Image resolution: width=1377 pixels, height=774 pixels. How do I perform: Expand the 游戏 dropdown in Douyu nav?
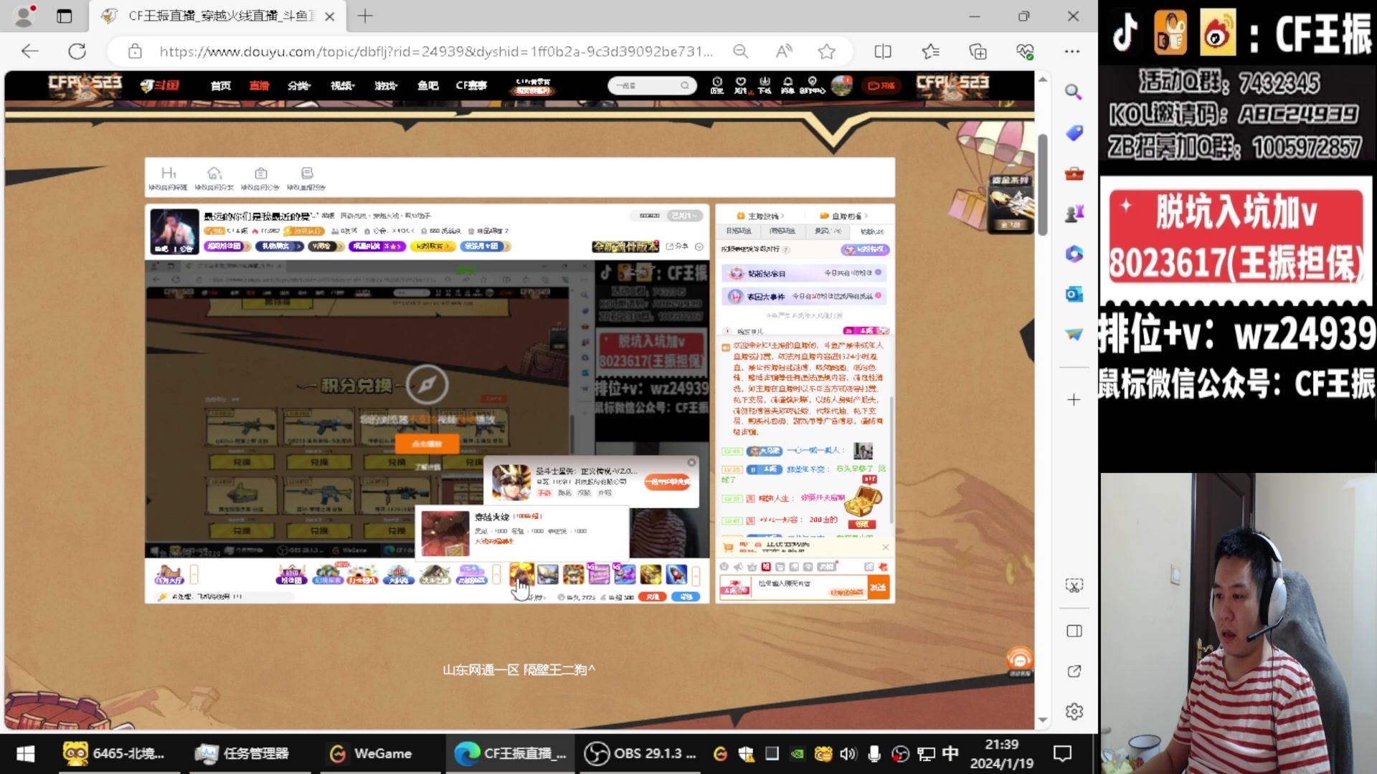pyautogui.click(x=385, y=85)
